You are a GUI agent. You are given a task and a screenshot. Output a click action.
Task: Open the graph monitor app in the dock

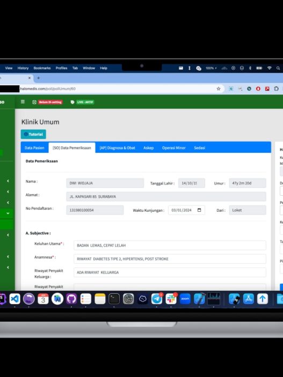214,299
